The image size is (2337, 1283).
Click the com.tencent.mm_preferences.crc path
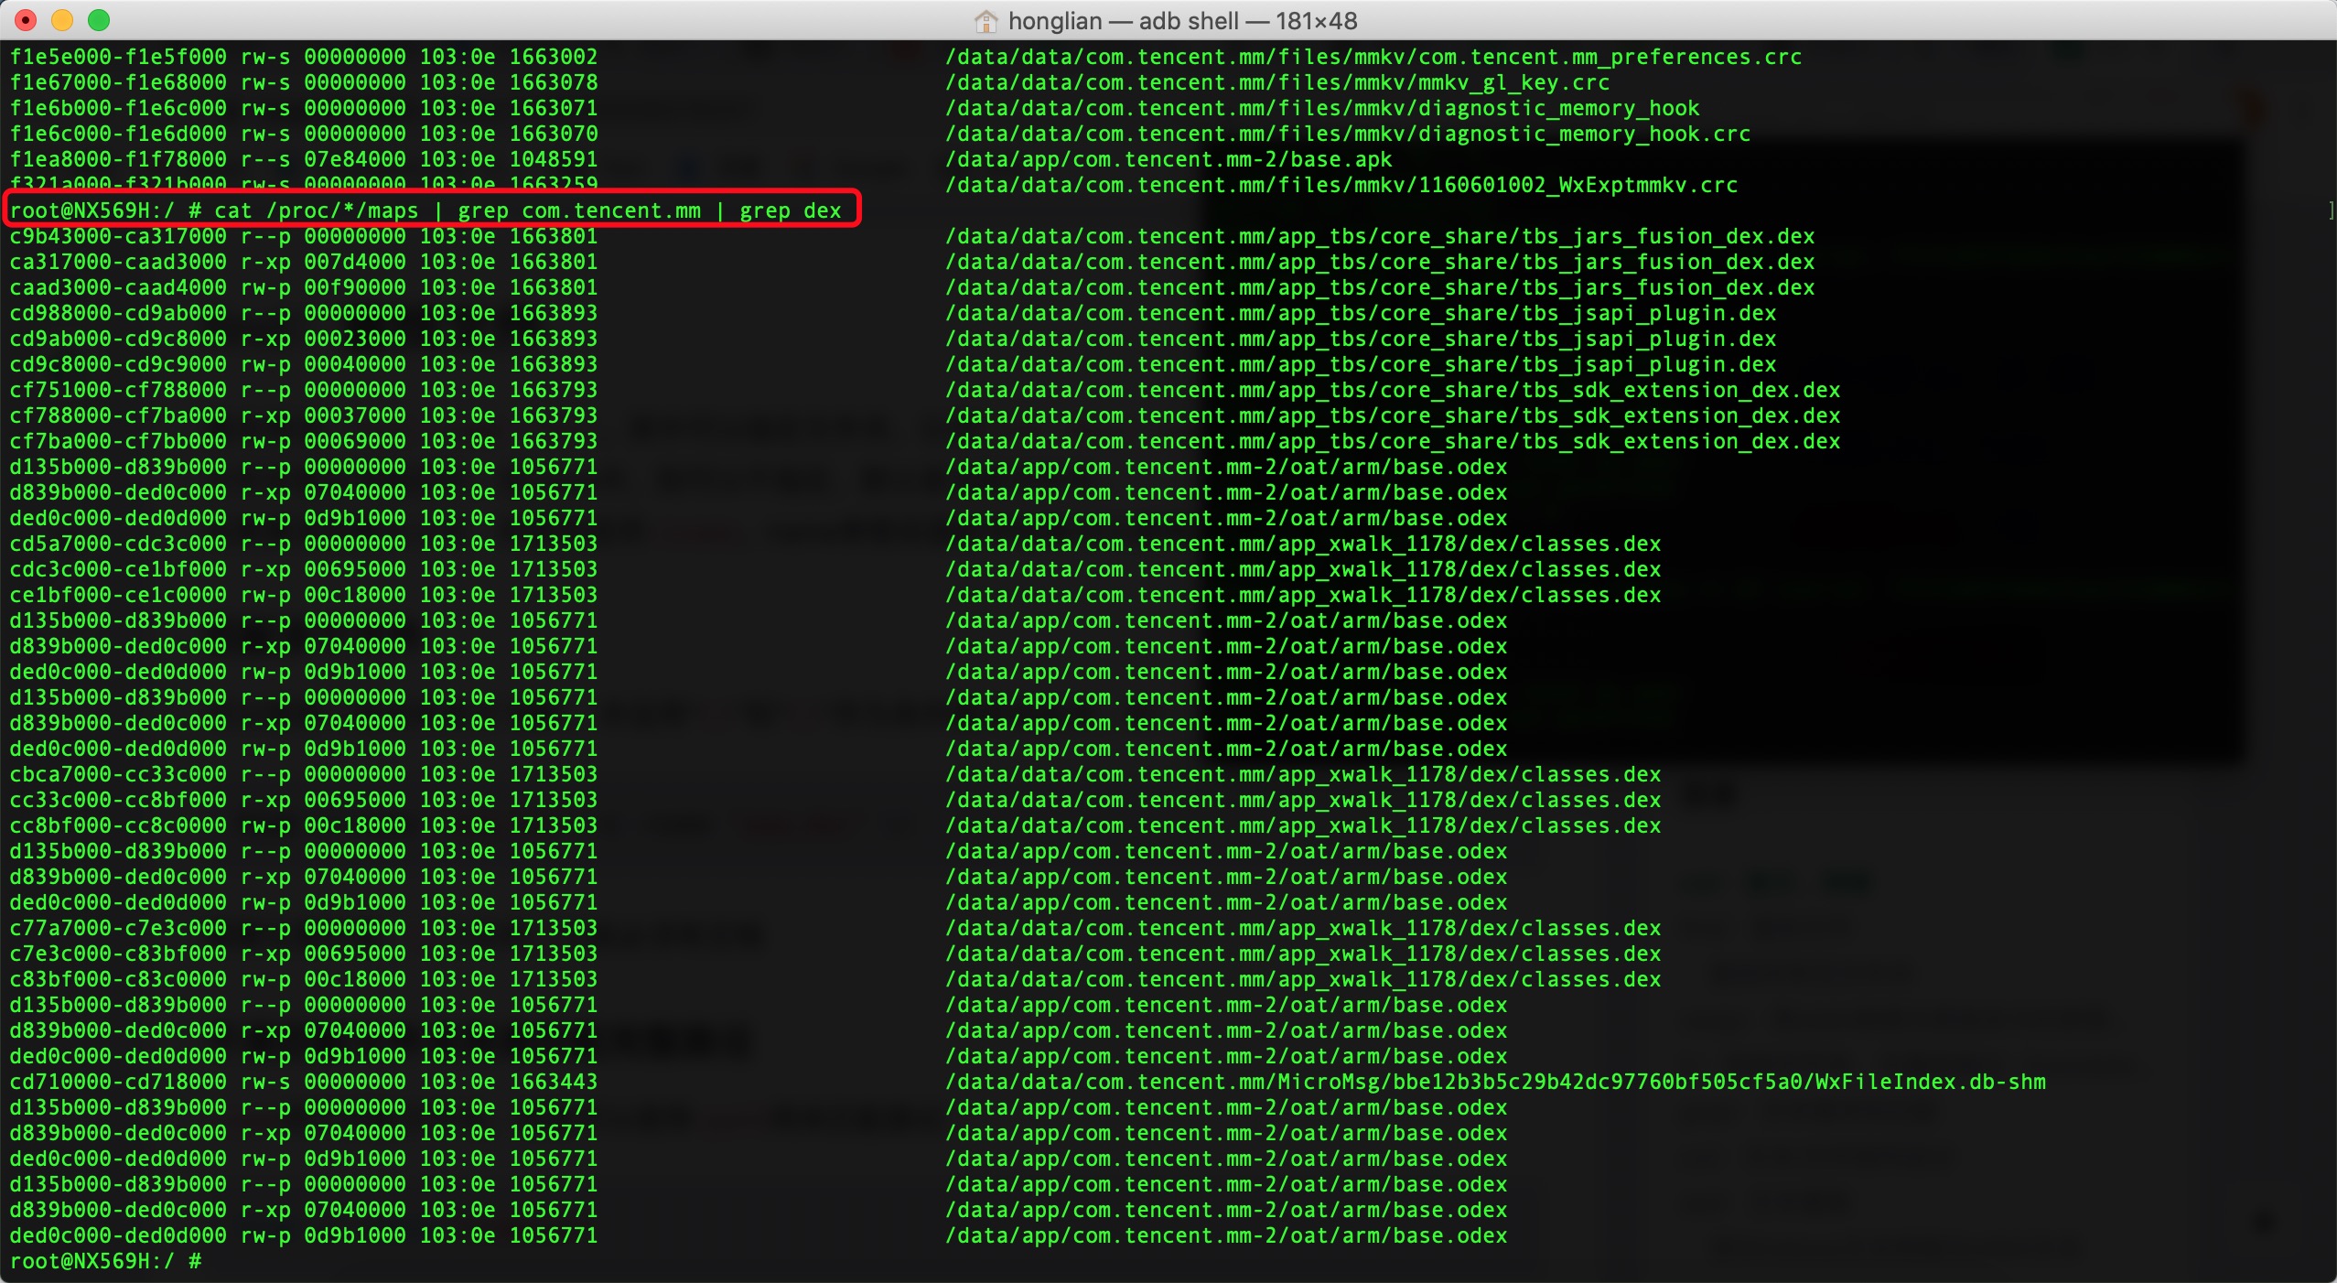[x=1373, y=57]
